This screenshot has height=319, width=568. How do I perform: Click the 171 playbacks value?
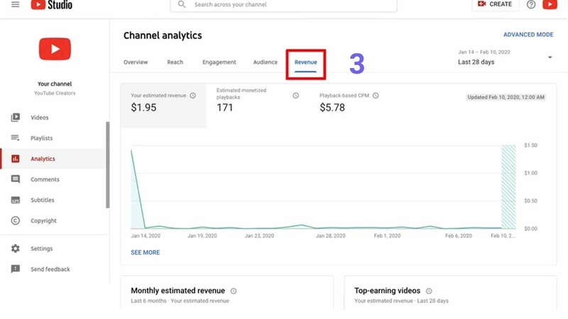pos(224,108)
